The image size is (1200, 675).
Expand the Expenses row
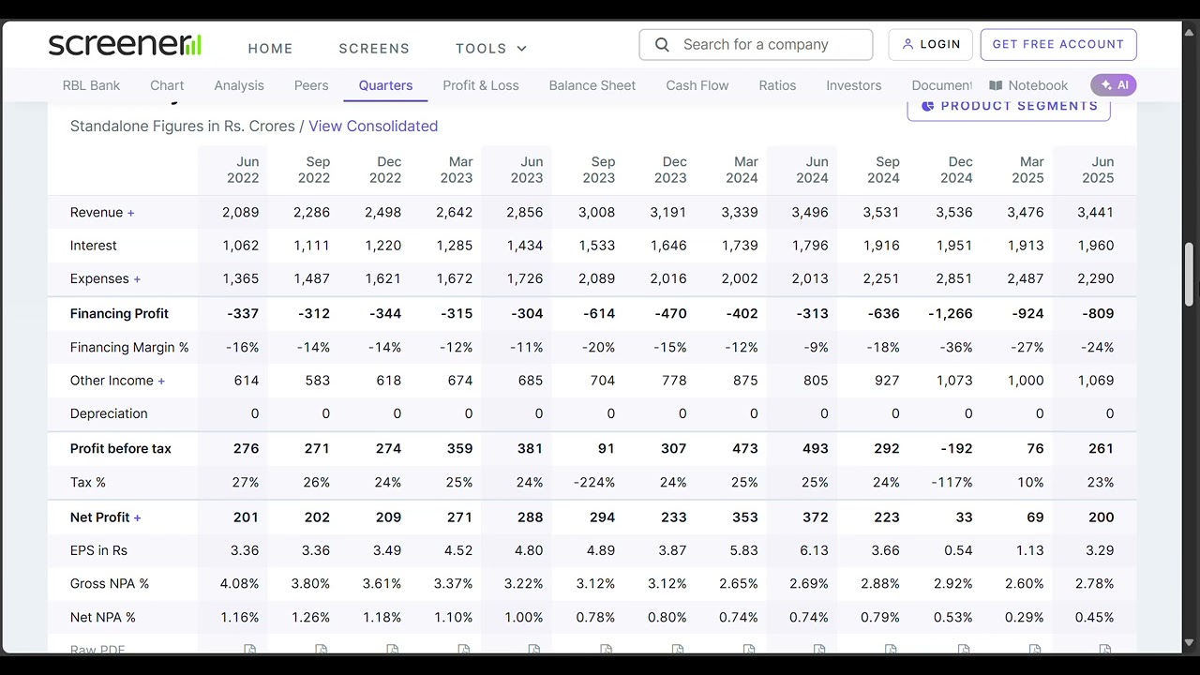[x=137, y=279]
